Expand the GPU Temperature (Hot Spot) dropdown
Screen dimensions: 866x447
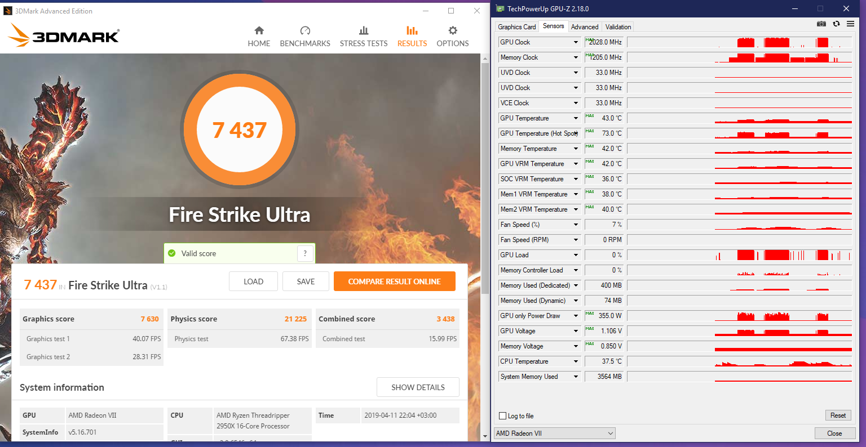(x=576, y=133)
